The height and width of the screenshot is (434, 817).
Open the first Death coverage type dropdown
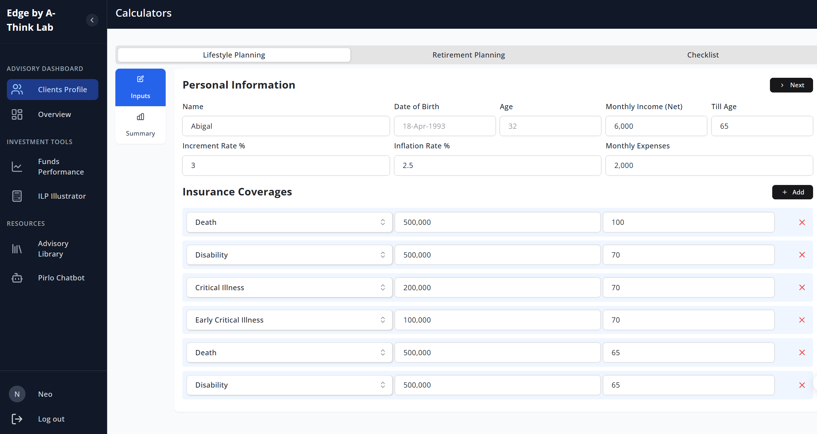pyautogui.click(x=289, y=222)
